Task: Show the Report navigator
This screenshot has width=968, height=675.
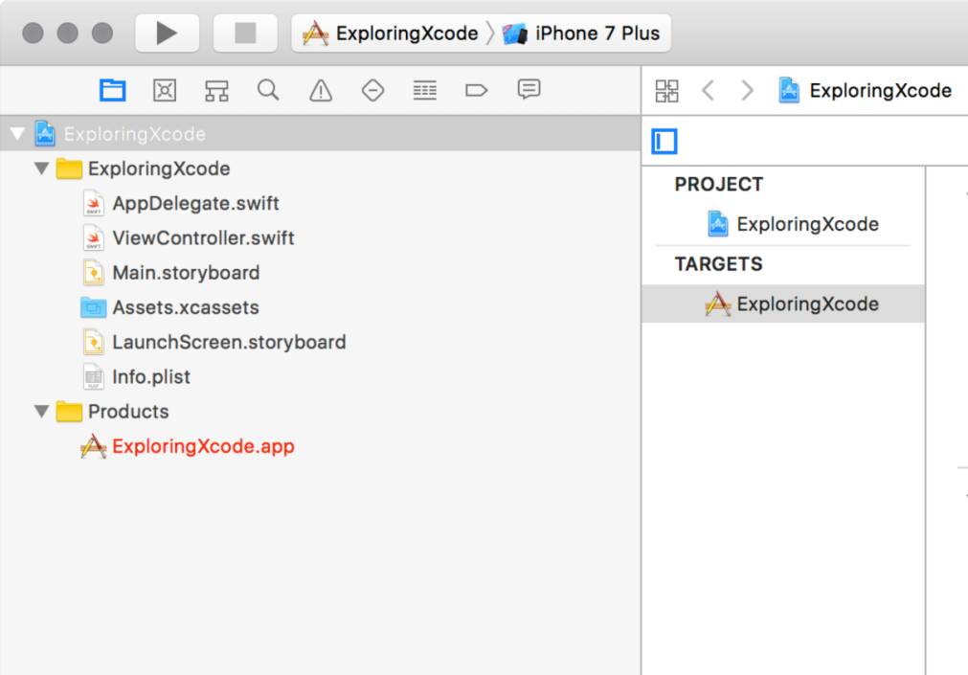Action: 529,91
